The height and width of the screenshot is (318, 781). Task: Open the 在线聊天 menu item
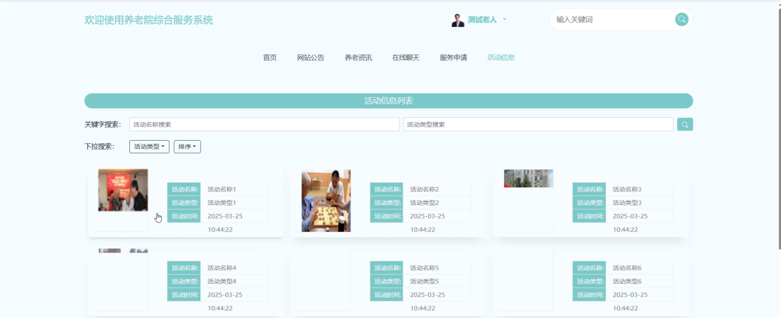tap(406, 58)
